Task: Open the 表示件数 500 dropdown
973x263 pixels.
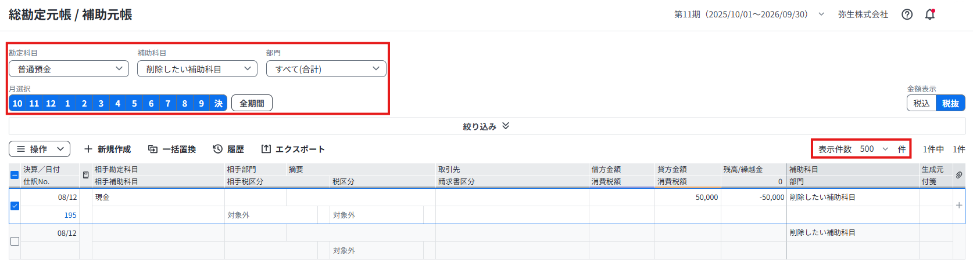Action: [874, 149]
